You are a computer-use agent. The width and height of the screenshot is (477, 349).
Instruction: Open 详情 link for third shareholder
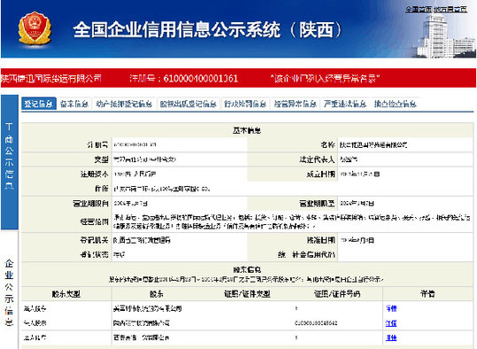[391, 337]
